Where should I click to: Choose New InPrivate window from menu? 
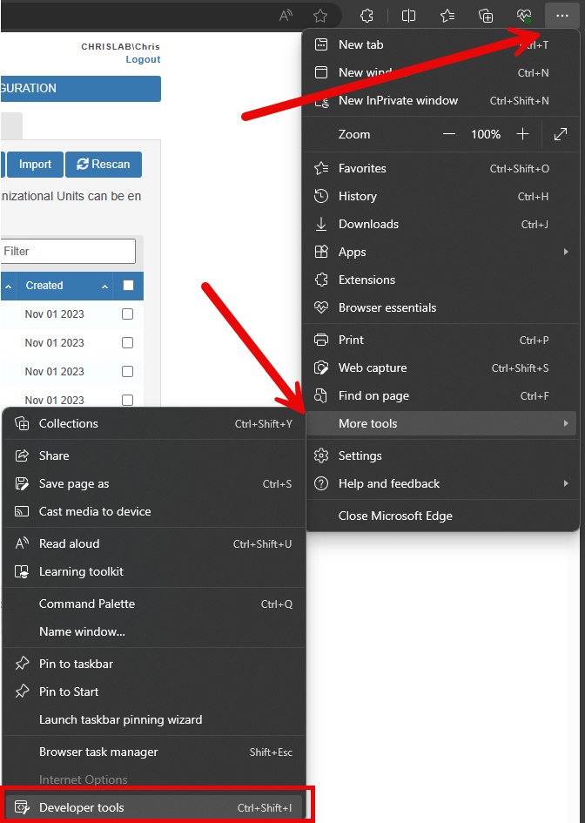pyautogui.click(x=398, y=100)
